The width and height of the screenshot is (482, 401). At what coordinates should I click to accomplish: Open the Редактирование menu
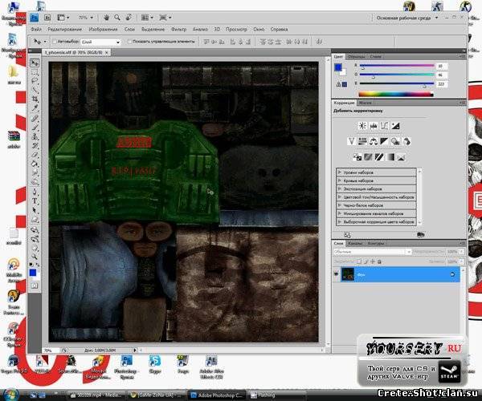coord(64,30)
